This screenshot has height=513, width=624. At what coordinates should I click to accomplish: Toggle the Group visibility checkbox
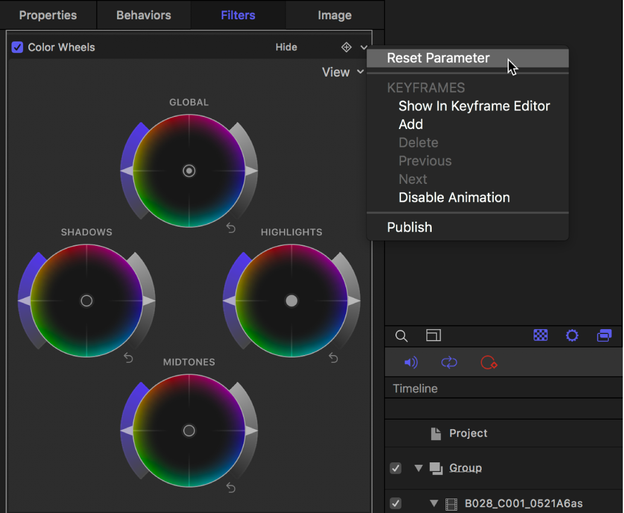(396, 468)
